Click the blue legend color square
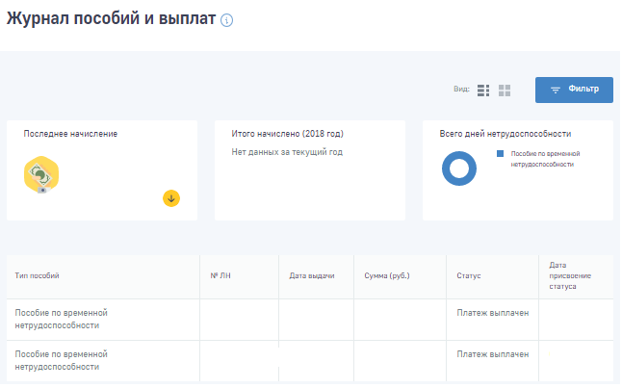Image resolution: width=622 pixels, height=388 pixels. tap(500, 153)
